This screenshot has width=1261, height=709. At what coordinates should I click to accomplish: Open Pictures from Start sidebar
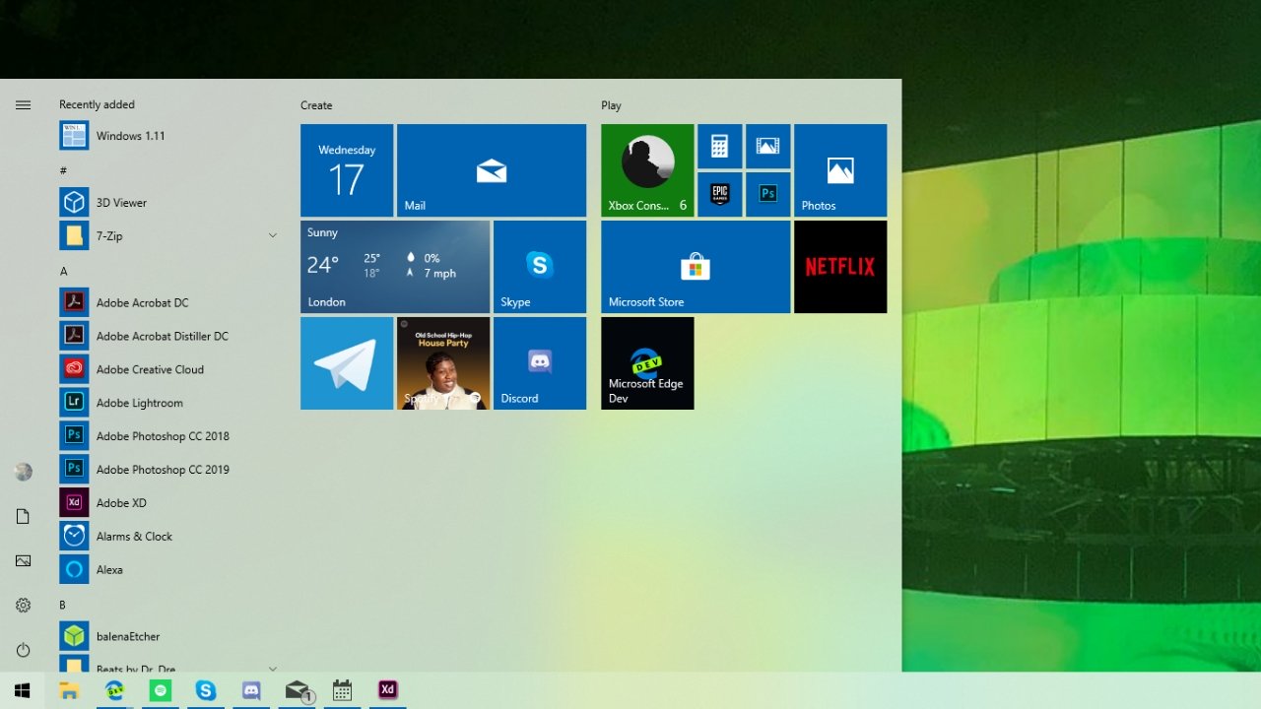tap(24, 560)
